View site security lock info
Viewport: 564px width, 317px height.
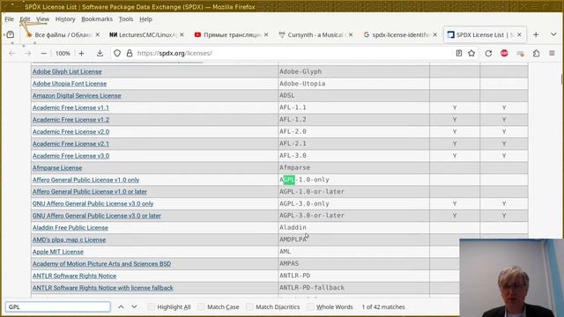click(130, 53)
